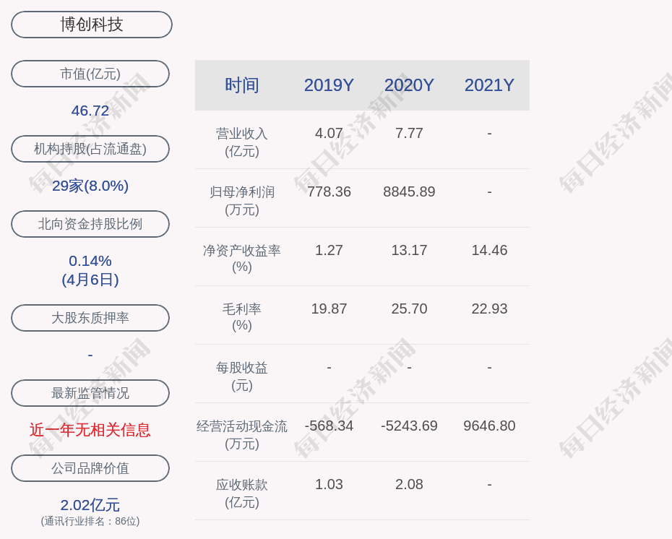Click the 营业收入(亿元) row label
Screen dimensions: 672x539
[242, 142]
